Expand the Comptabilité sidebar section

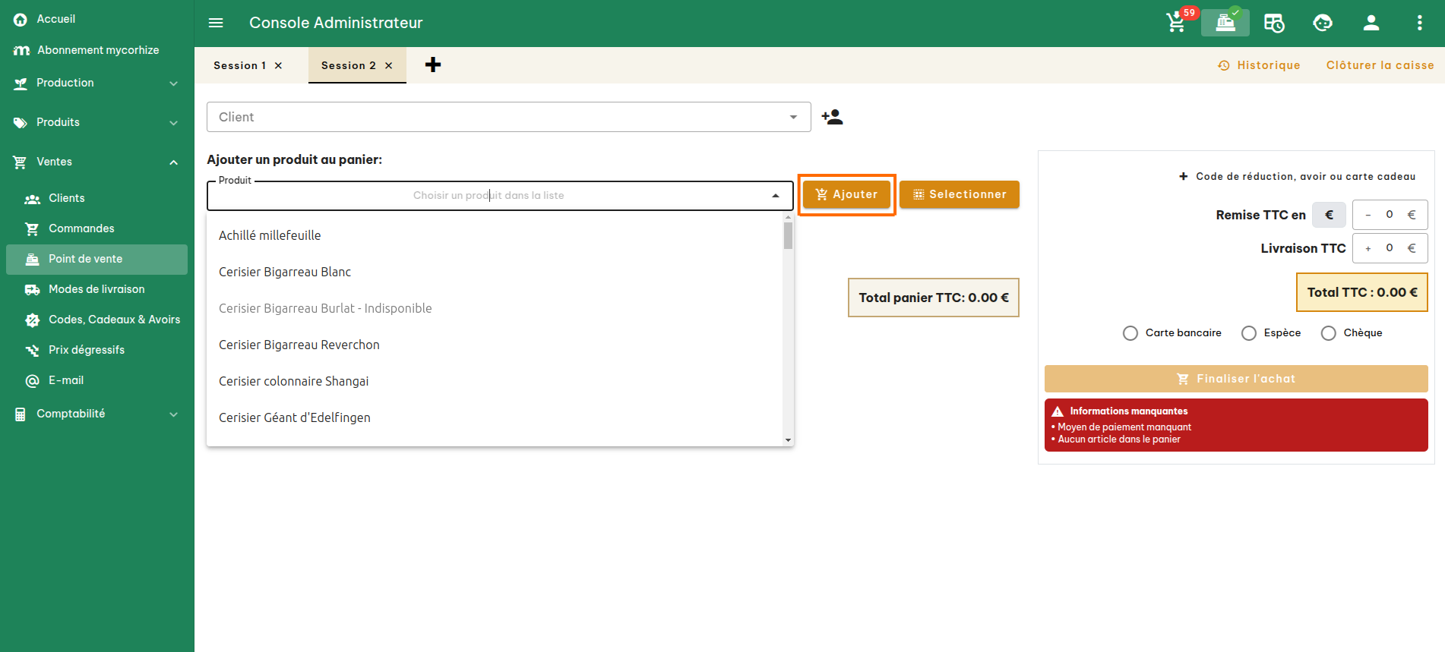pos(97,414)
